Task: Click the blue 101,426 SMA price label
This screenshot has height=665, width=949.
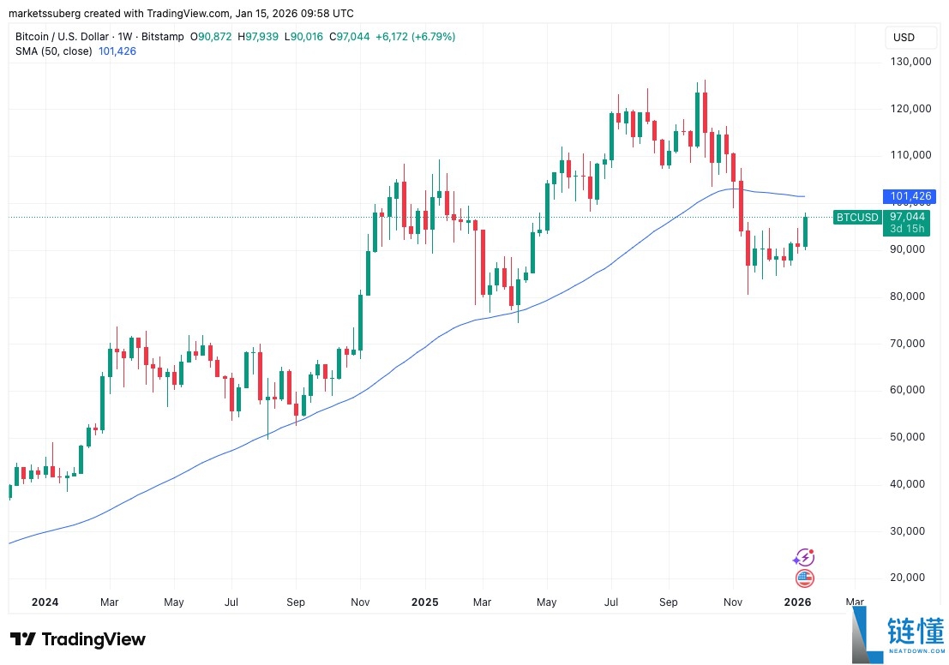Action: (x=910, y=196)
